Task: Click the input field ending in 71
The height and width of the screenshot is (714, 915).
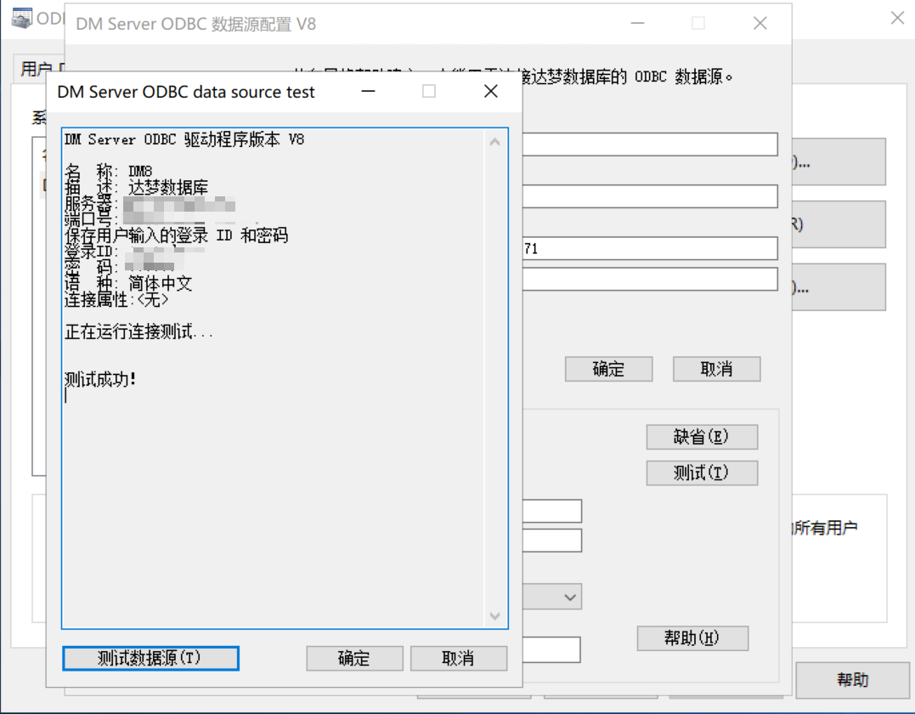Action: (650, 249)
